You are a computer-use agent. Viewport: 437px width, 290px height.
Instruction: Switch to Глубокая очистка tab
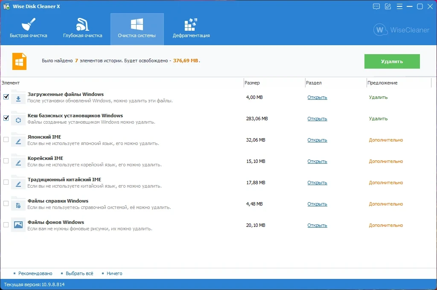[82, 29]
